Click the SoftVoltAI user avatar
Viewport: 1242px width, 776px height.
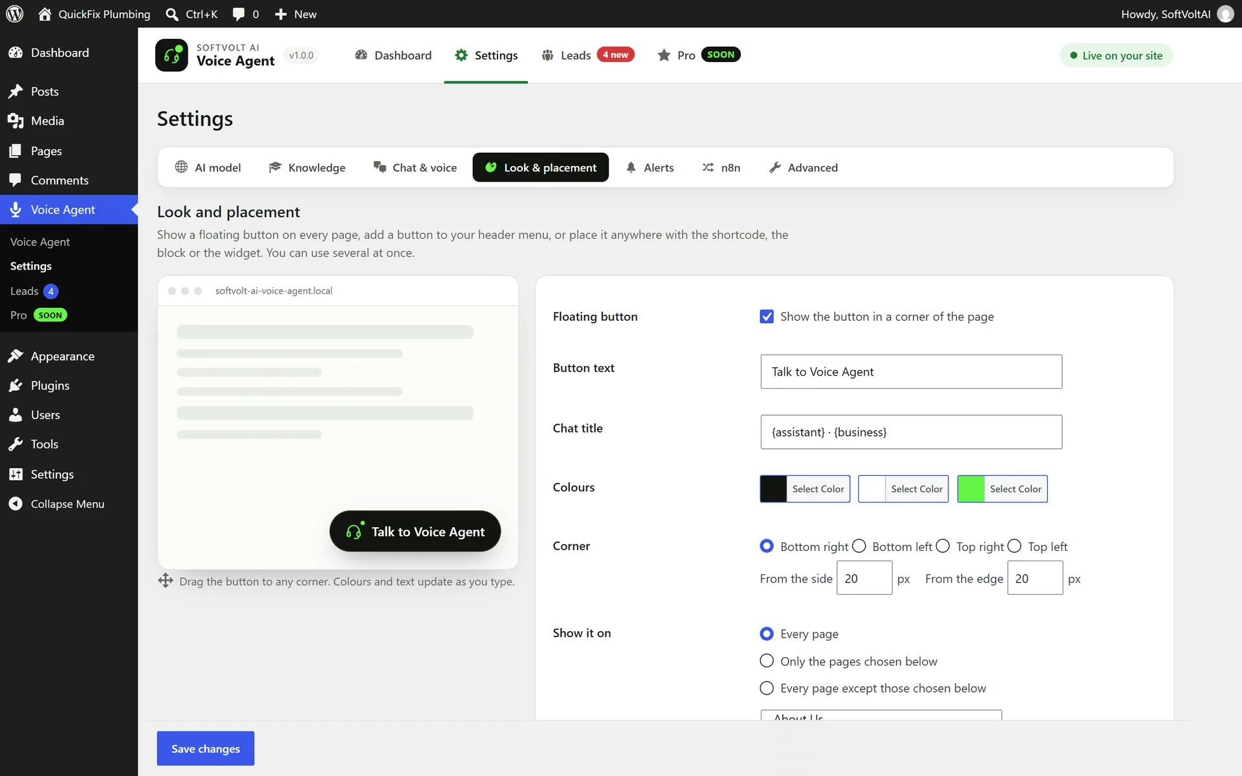(x=1225, y=14)
